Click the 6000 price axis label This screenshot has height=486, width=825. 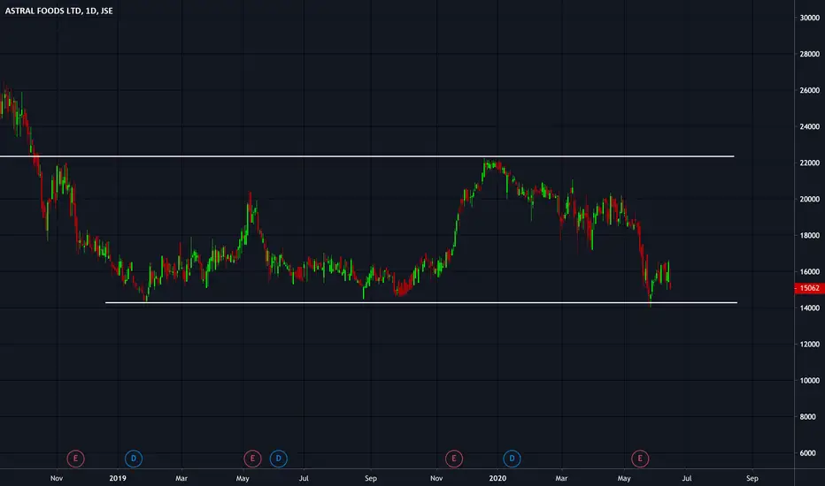tap(807, 453)
